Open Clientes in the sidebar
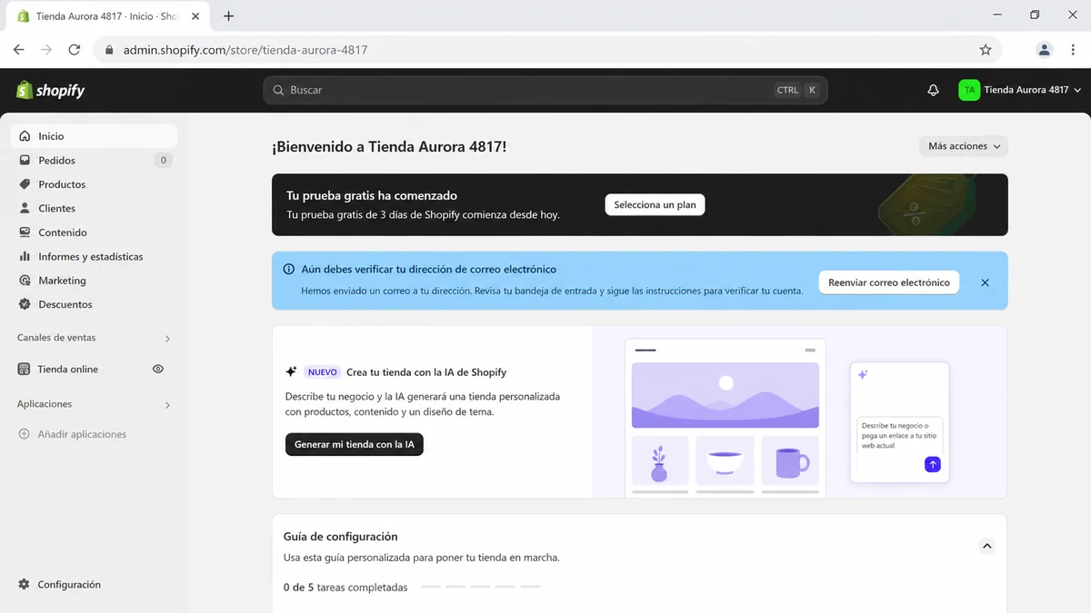 (x=94, y=208)
